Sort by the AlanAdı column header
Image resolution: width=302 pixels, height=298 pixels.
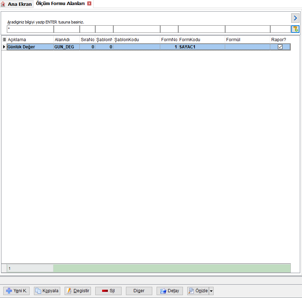(x=66, y=39)
